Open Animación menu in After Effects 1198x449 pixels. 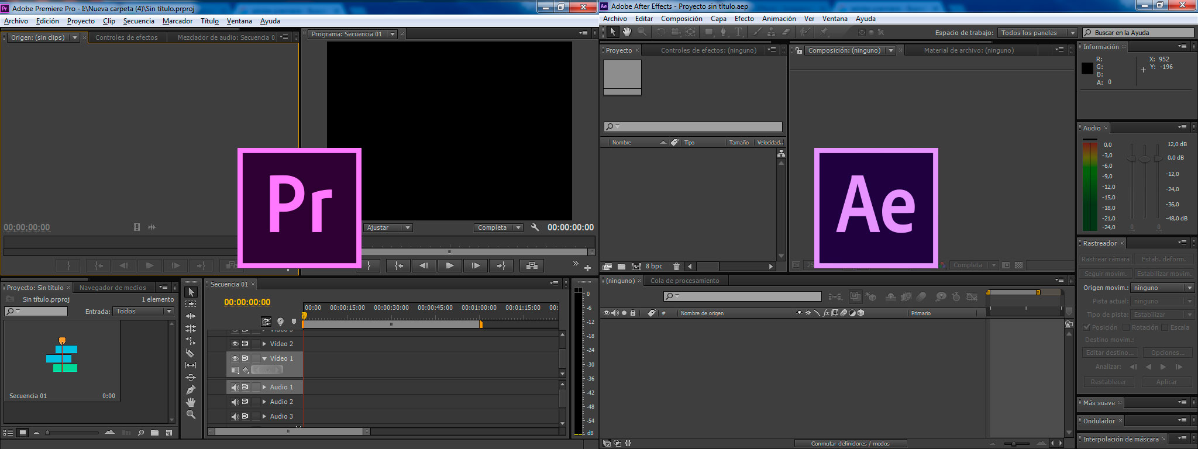[x=779, y=19]
